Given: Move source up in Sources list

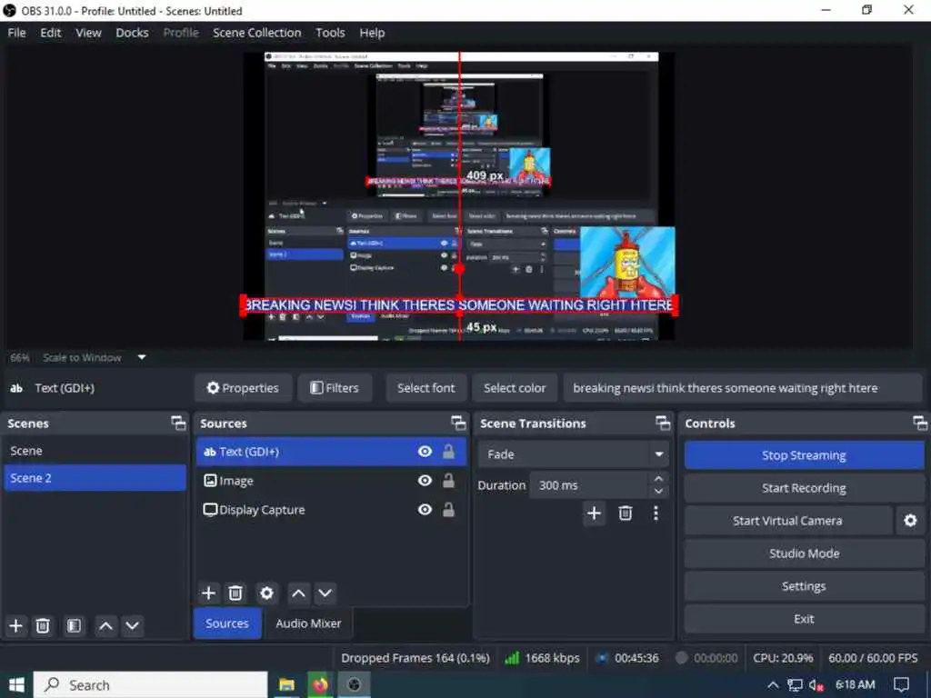Looking at the screenshot, I should [298, 593].
